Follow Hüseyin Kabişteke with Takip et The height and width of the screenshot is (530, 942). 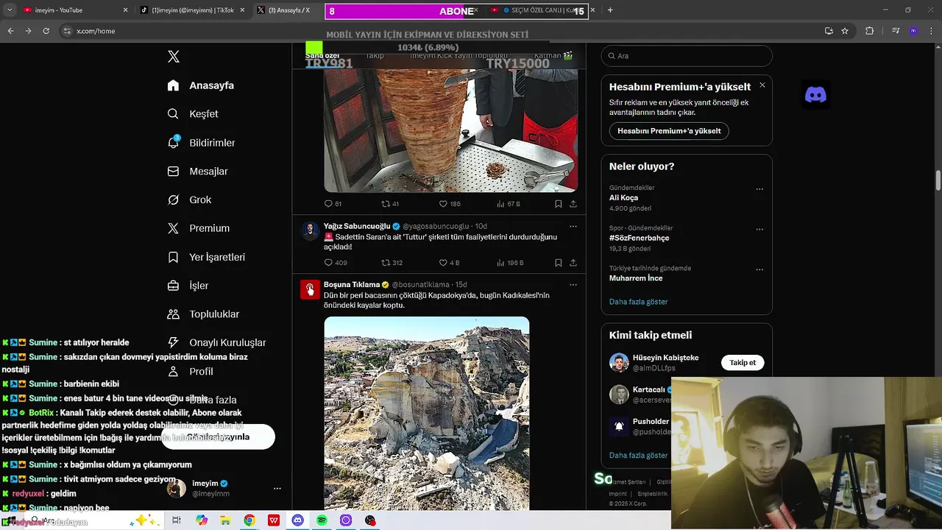(x=742, y=362)
